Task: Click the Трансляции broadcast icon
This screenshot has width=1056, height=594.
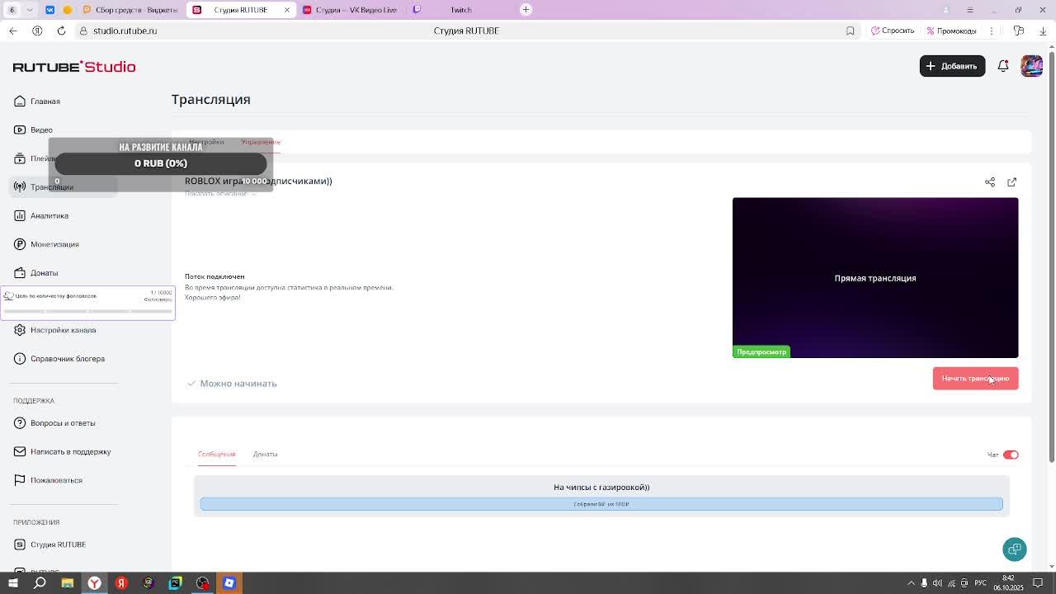Action: (20, 187)
